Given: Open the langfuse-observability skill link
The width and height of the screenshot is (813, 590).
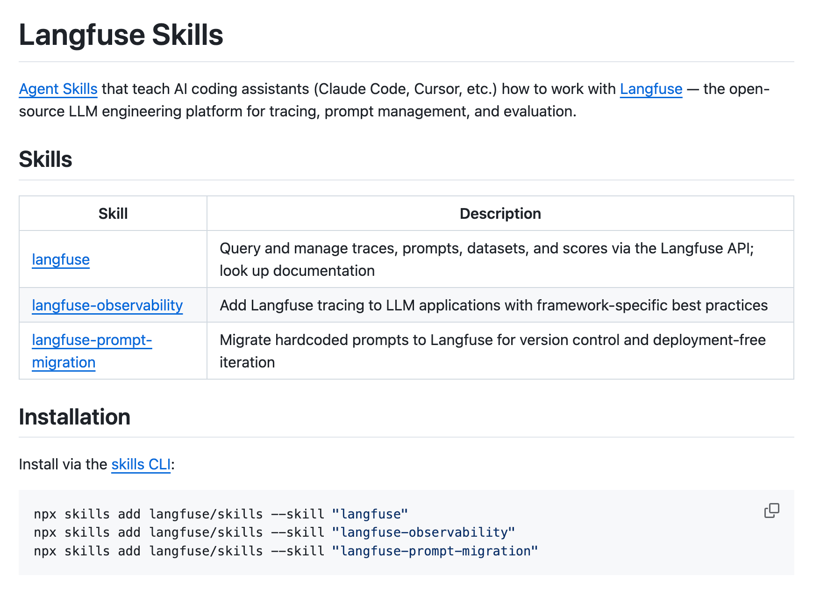Looking at the screenshot, I should coord(107,305).
